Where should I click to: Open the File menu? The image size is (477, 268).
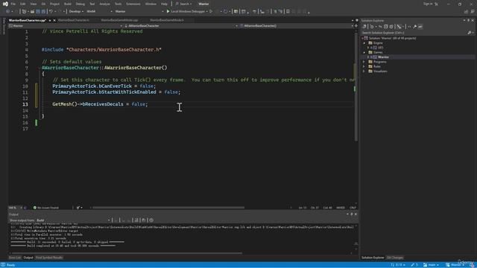coord(13,4)
